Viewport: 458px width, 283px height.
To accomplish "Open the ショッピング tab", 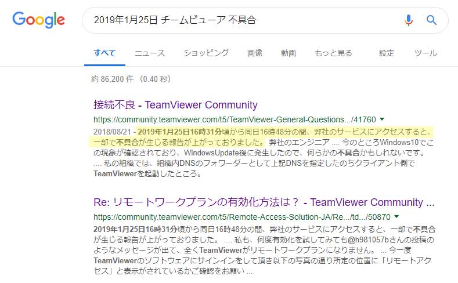I will click(x=206, y=53).
